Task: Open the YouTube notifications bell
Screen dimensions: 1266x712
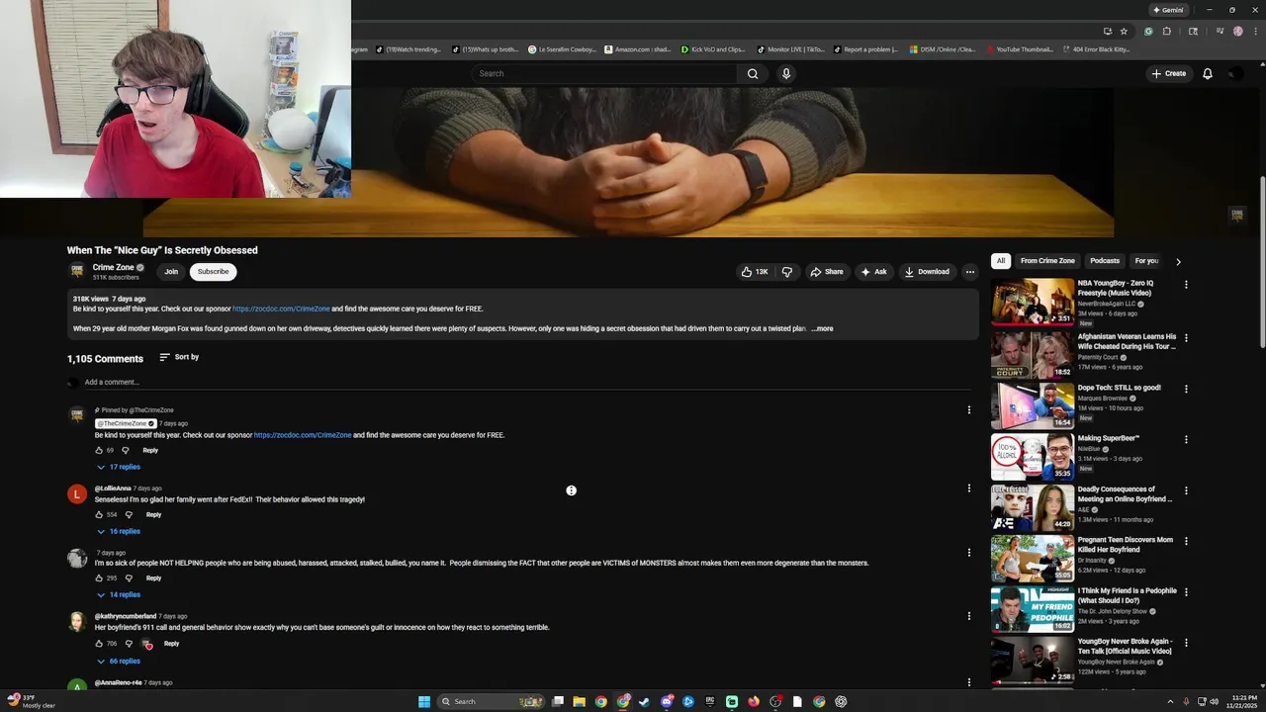Action: [x=1208, y=73]
